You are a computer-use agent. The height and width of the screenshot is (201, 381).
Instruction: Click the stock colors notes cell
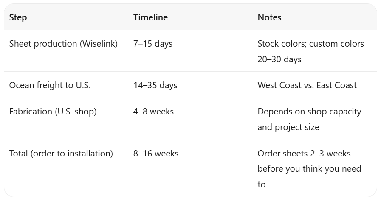point(314,51)
